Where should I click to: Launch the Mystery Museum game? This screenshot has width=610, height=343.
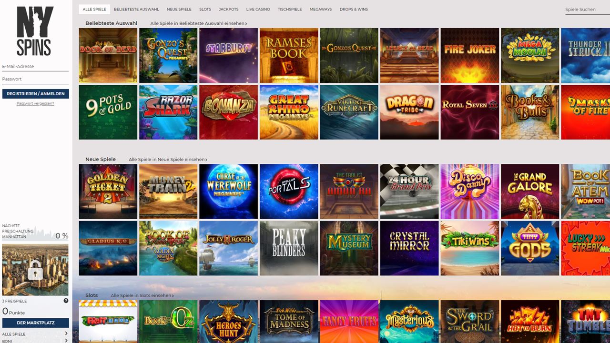pos(349,248)
